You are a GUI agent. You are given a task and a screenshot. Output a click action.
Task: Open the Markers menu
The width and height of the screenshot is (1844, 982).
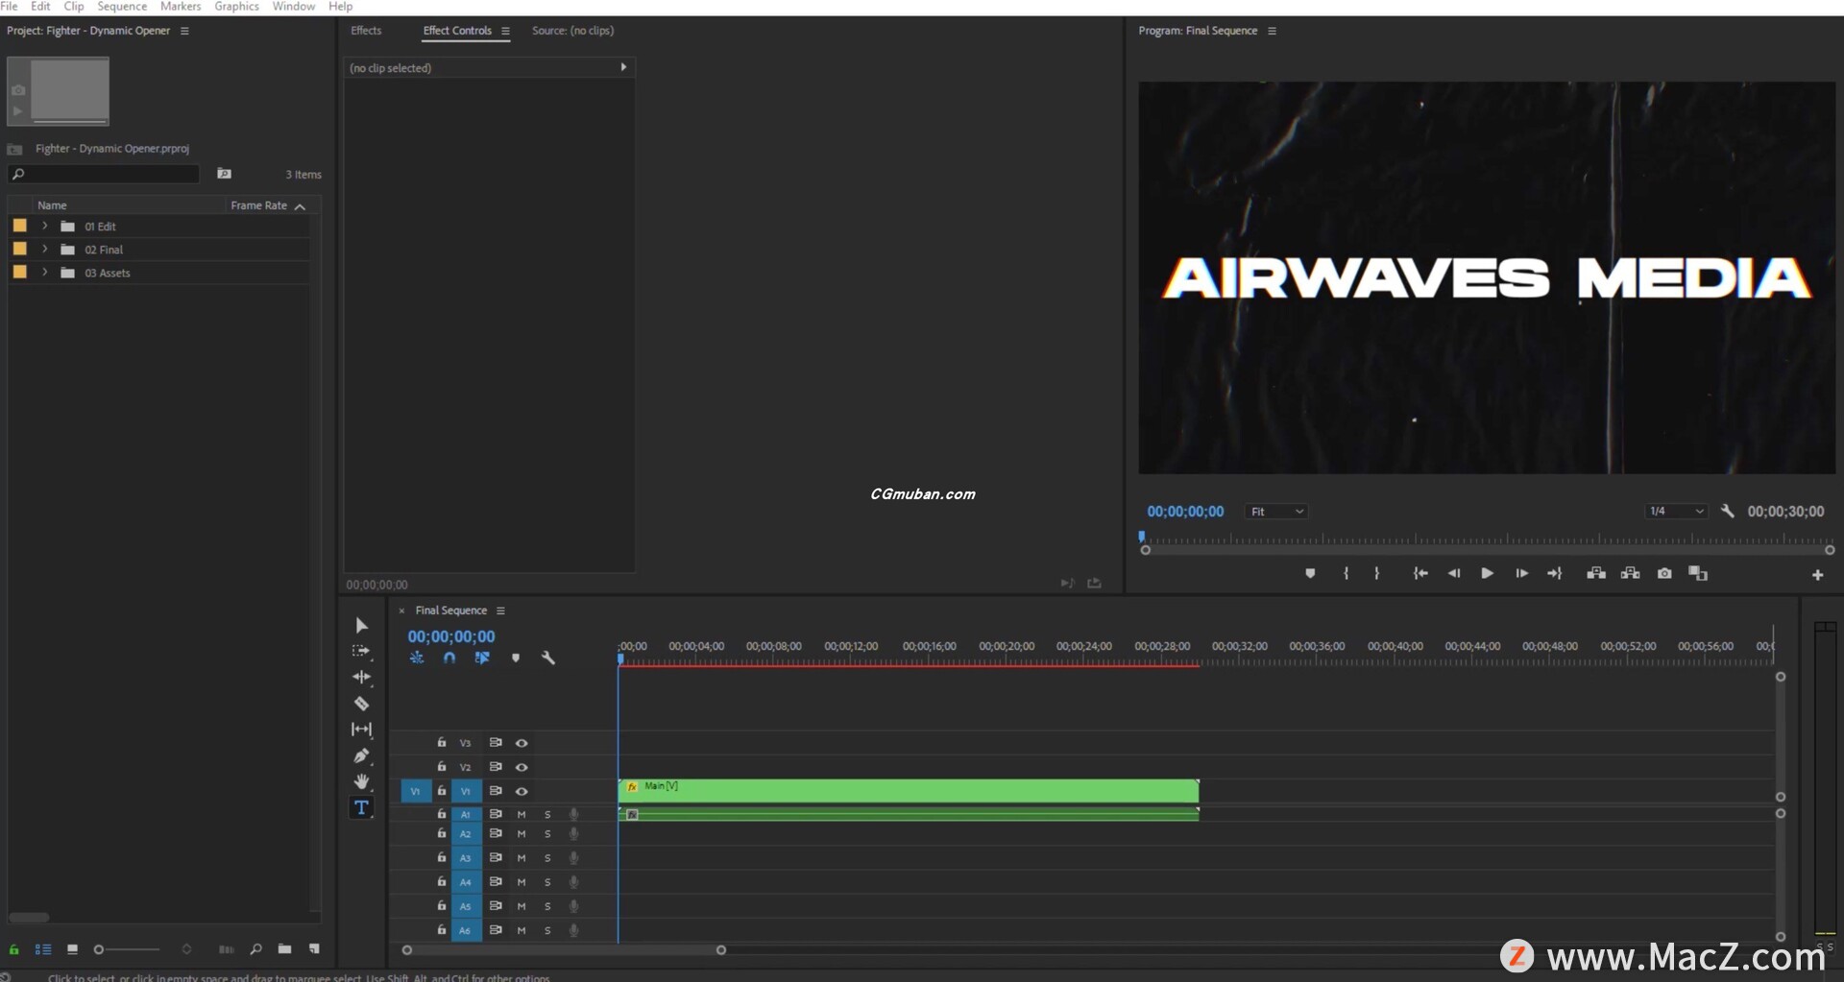pos(181,7)
